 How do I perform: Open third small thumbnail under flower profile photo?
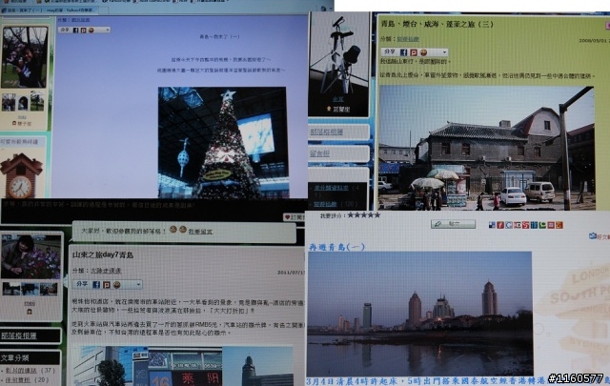point(49,289)
